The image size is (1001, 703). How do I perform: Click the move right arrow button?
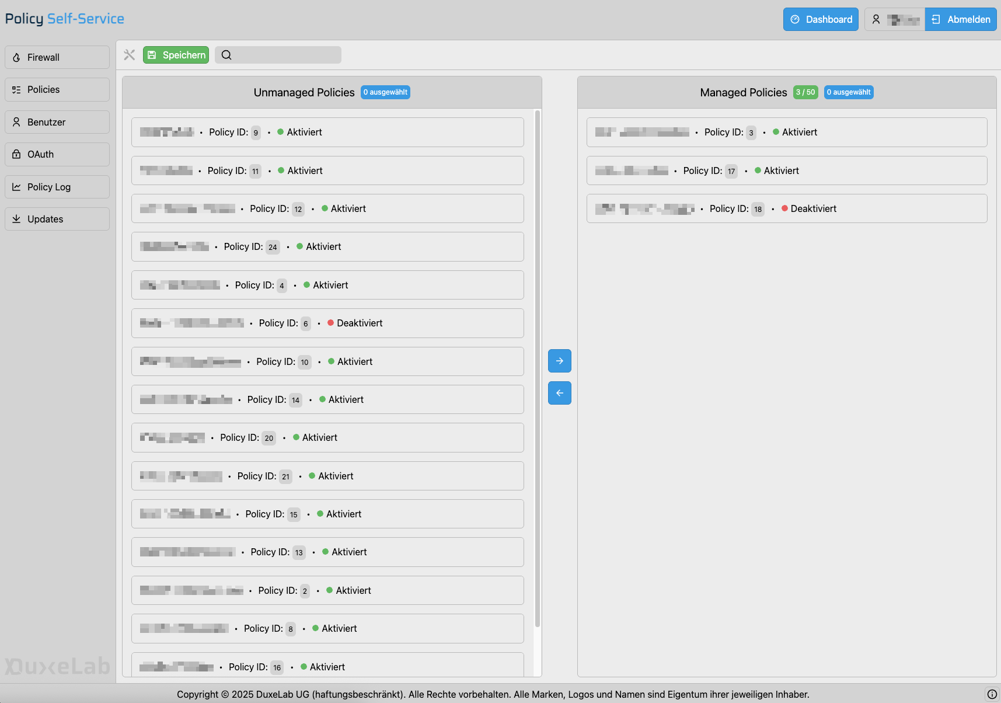point(559,361)
